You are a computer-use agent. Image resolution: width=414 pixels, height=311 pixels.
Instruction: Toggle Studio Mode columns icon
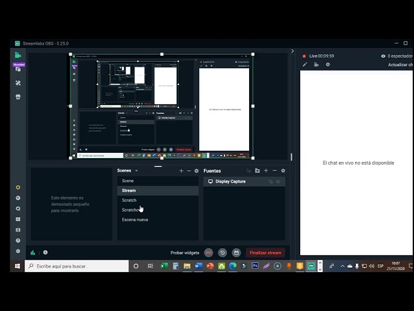(18, 230)
